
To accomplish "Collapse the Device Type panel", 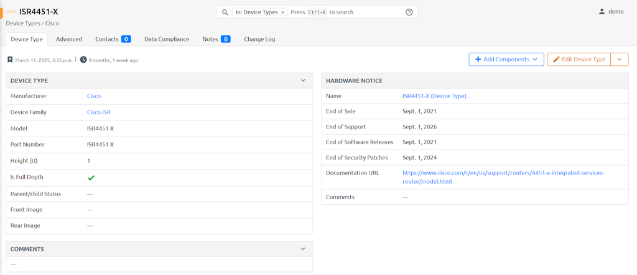I will point(303,81).
